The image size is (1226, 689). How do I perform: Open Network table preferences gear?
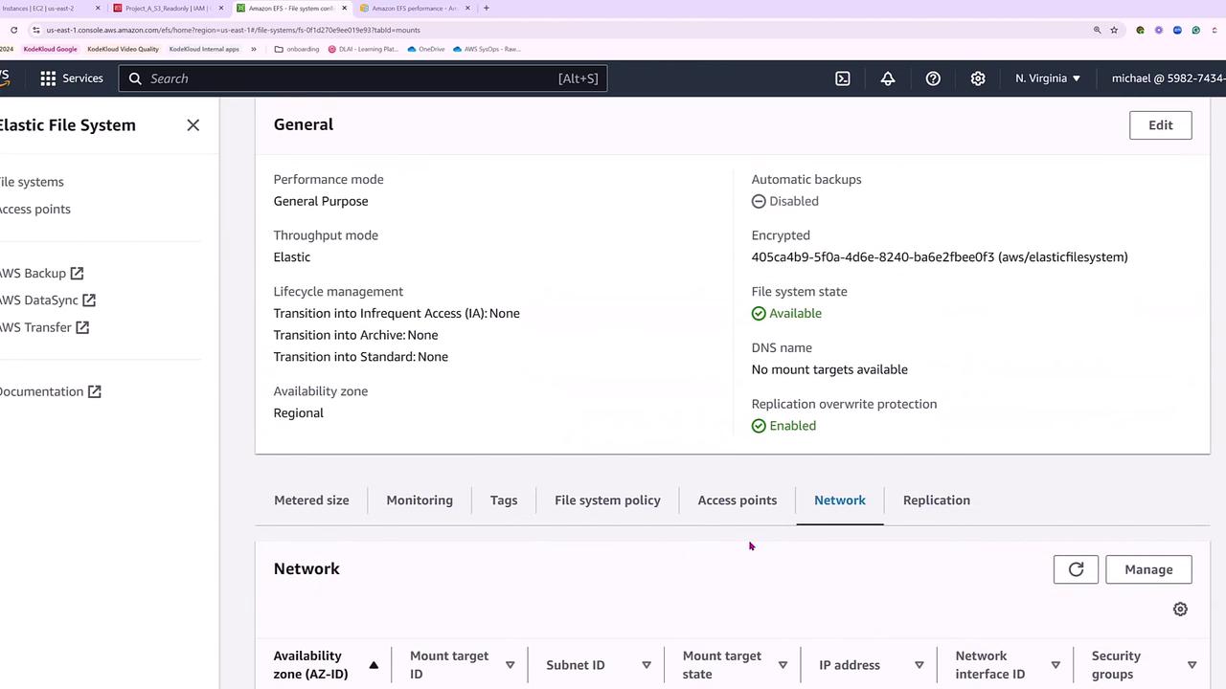[1180, 610]
